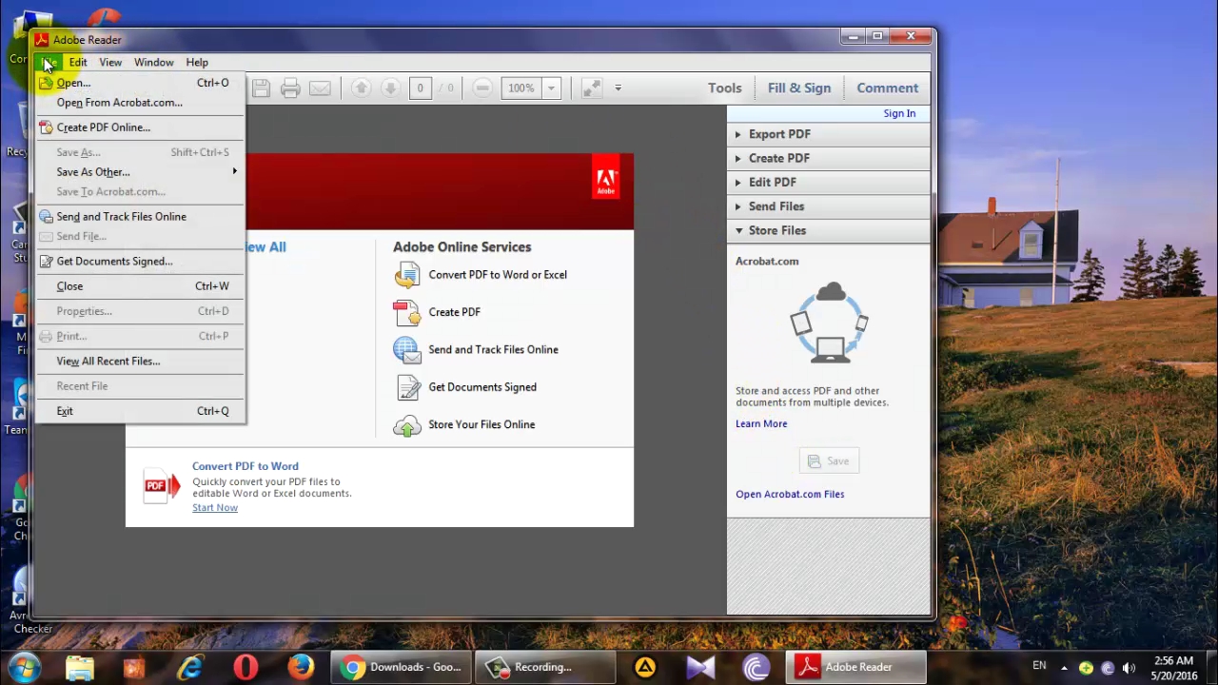This screenshot has height=685, width=1218.
Task: Choose Get Documents Signed menu entry
Action: tap(140, 262)
